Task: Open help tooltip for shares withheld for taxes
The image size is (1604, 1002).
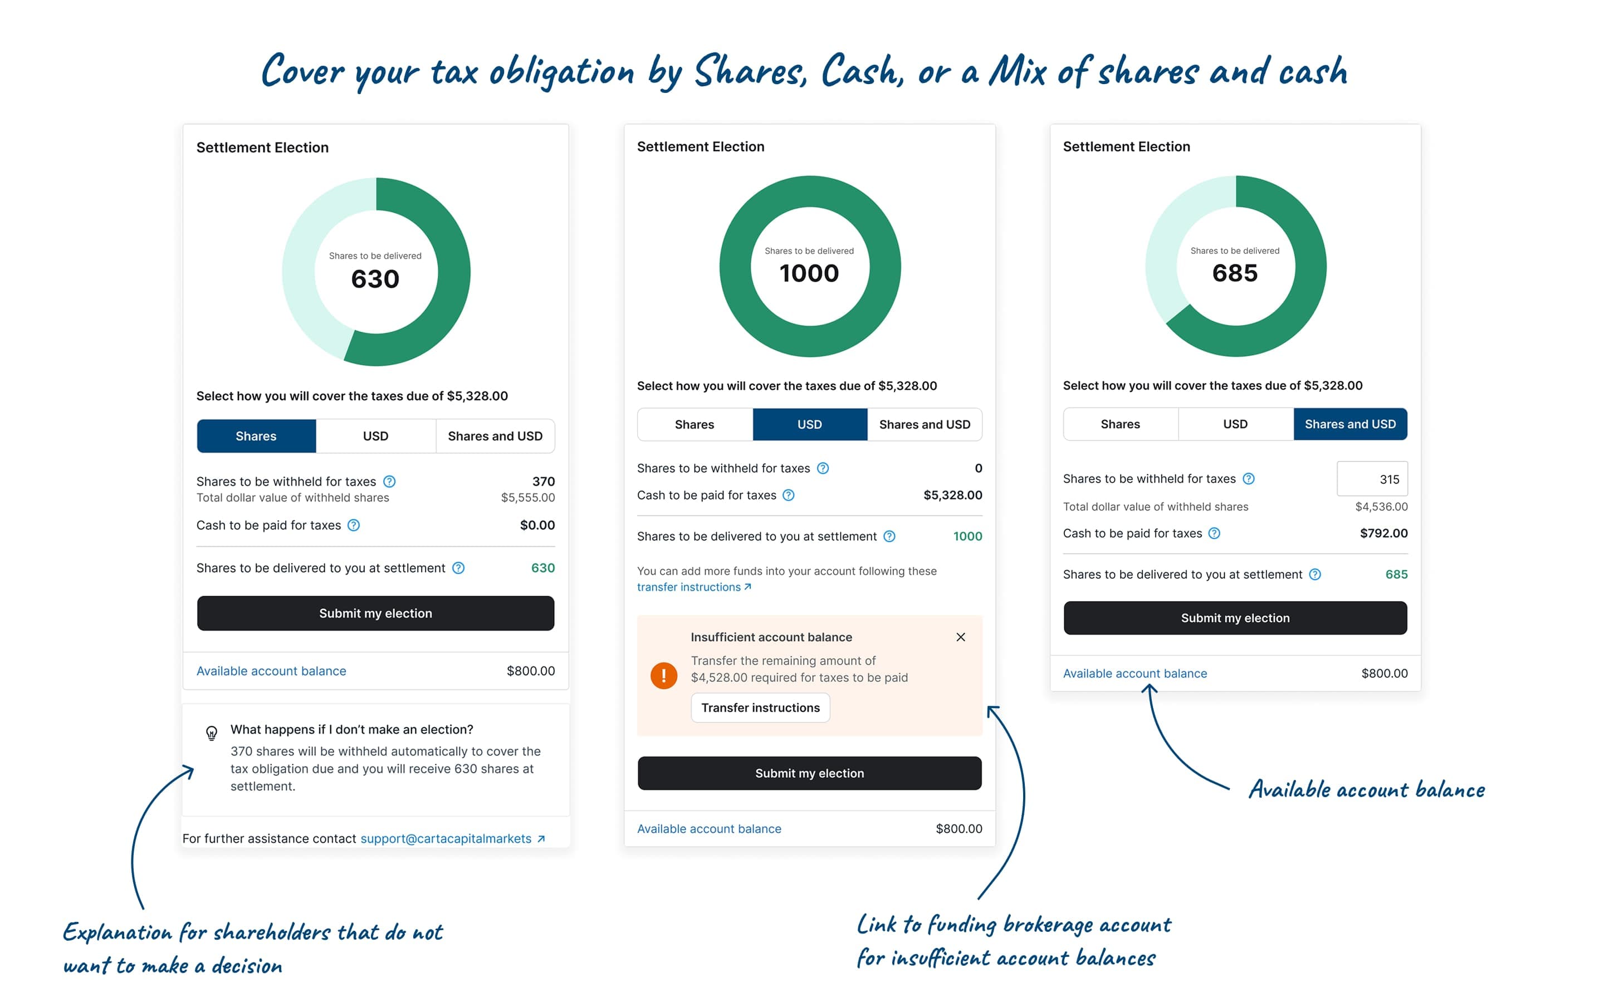Action: tap(390, 482)
